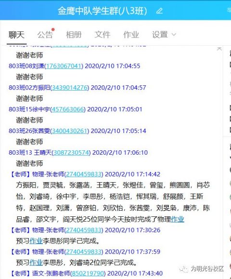Open the 文件 tab

pos(103,34)
